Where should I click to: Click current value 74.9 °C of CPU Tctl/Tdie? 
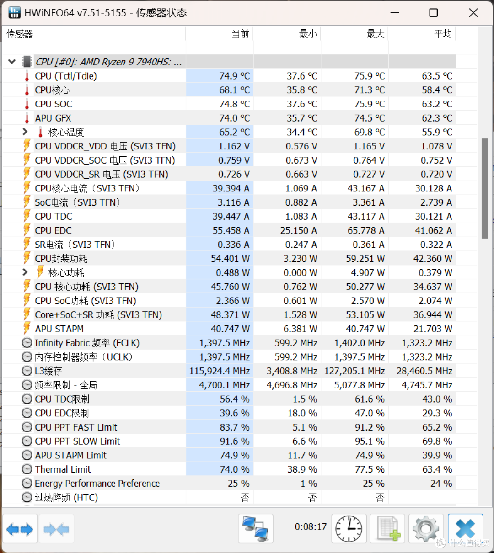point(235,76)
